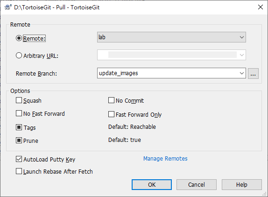Open the Remote dropdown showing lab
The image size is (268, 197).
pyautogui.click(x=171, y=37)
